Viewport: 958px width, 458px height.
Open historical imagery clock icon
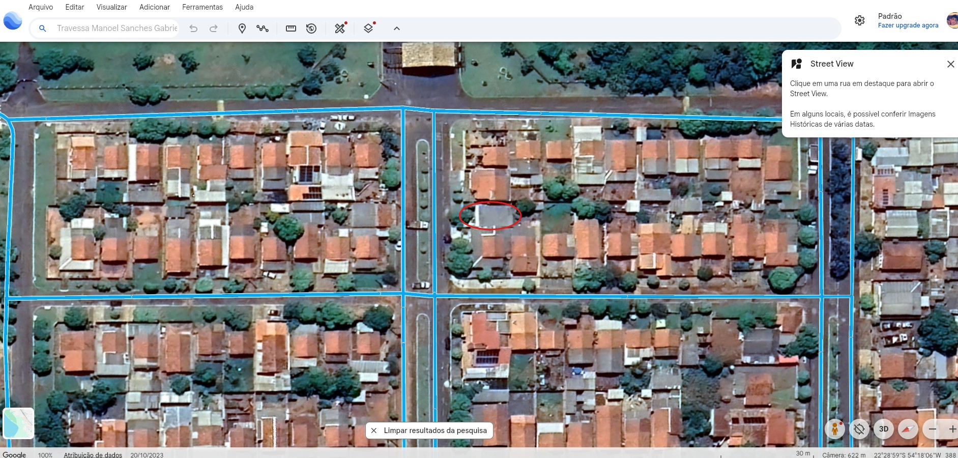[311, 28]
